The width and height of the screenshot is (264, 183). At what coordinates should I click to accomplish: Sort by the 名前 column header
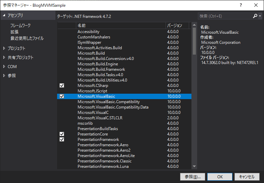[121, 26]
